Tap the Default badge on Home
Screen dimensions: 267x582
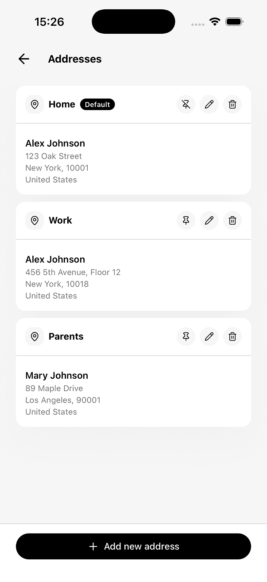click(x=97, y=105)
